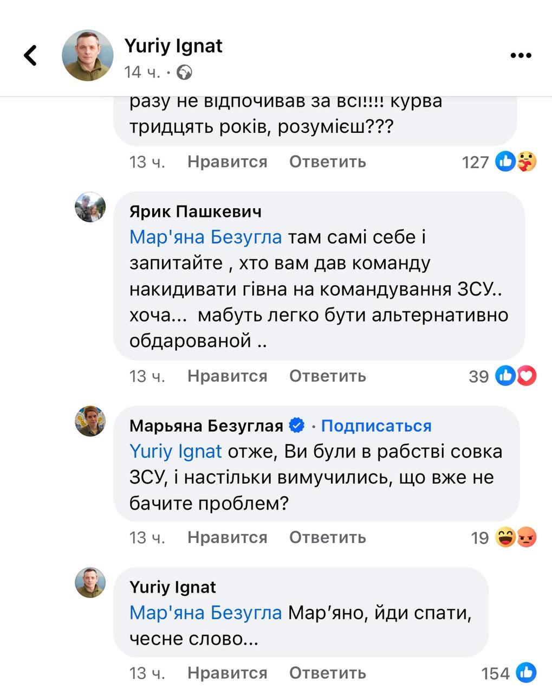Open Yuriy Ignat's header profile photo
Screen dimensions: 552x694
88,55
